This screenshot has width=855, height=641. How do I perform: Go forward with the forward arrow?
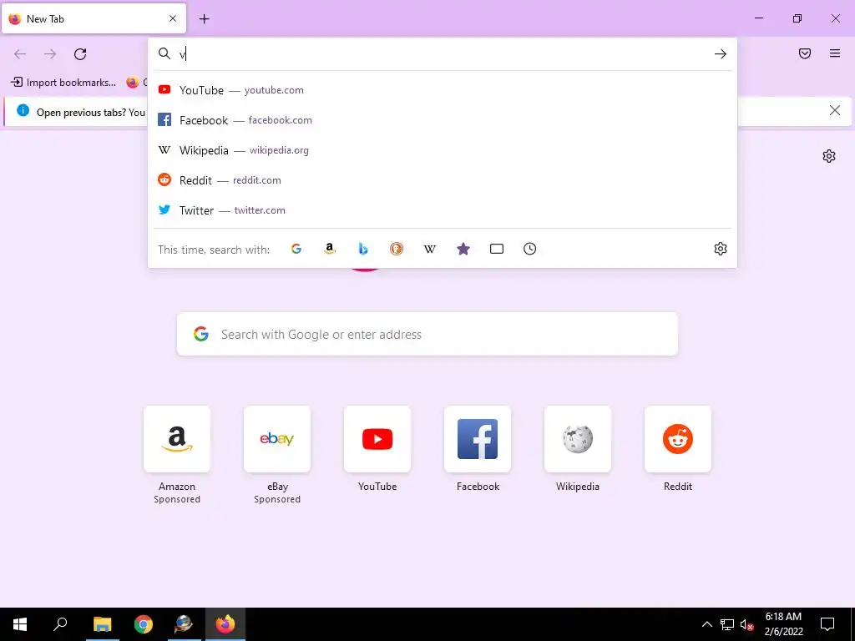pyautogui.click(x=50, y=54)
